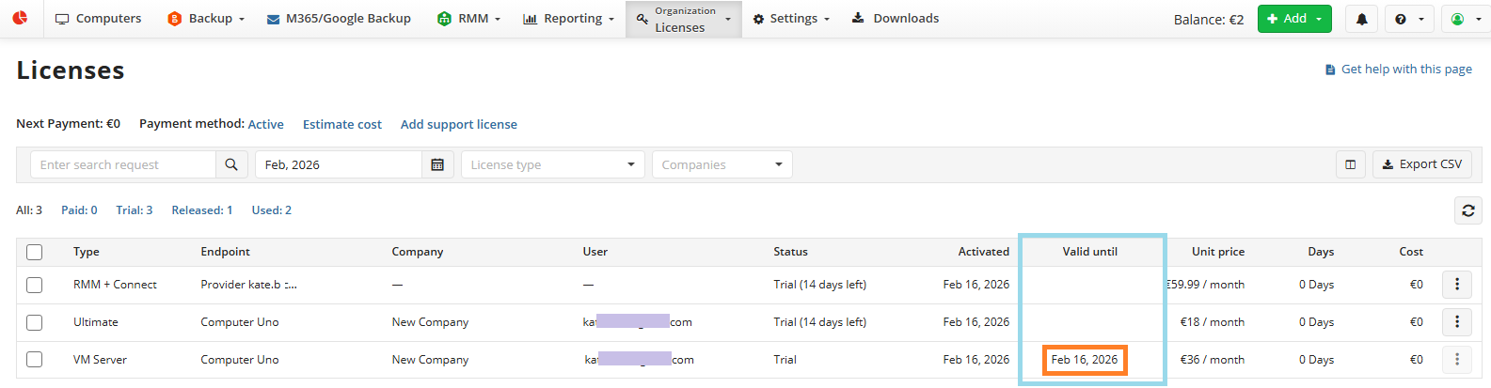Toggle the select-all checkbox in header
Viewport: 1491px width, 388px height.
pyautogui.click(x=35, y=252)
